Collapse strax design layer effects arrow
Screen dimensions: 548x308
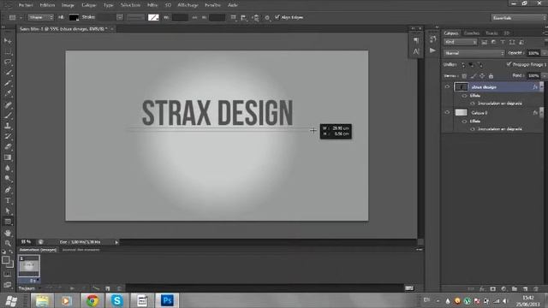coord(541,86)
